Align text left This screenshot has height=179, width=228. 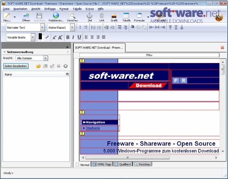(86, 37)
